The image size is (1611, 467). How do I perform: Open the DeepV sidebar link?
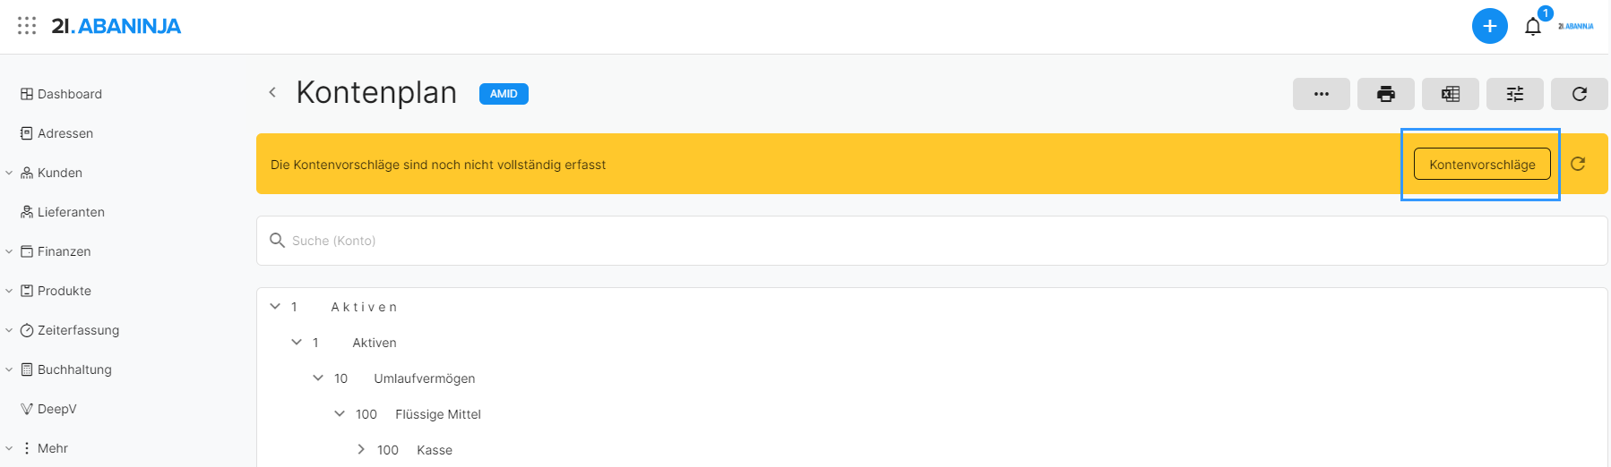[56, 409]
